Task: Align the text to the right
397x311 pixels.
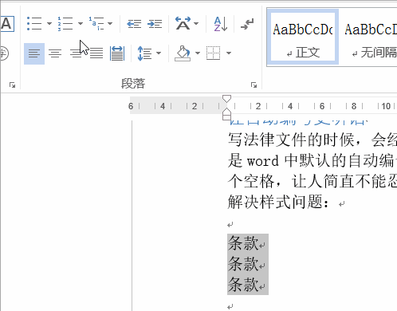Action: [x=76, y=53]
